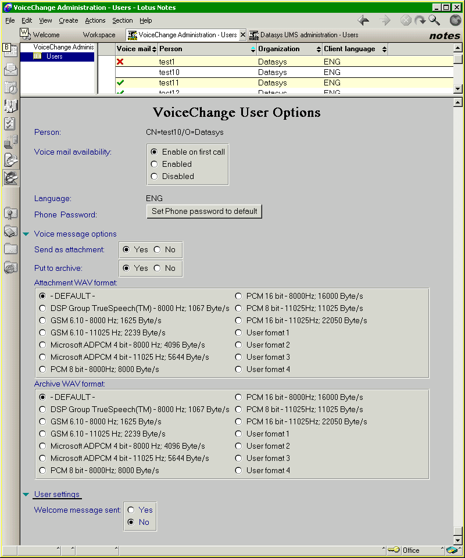Viewport: 465px width, 558px height.
Task: Open the Domino Administrator bookmark icon
Action: pyautogui.click(x=10, y=160)
